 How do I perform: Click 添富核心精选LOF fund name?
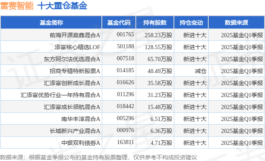[x=77, y=47]
